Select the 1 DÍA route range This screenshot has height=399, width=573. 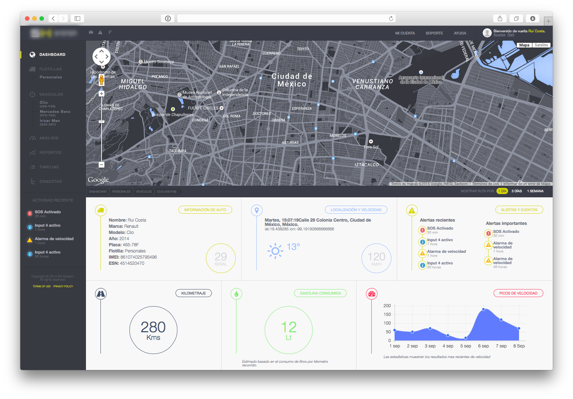[502, 191]
